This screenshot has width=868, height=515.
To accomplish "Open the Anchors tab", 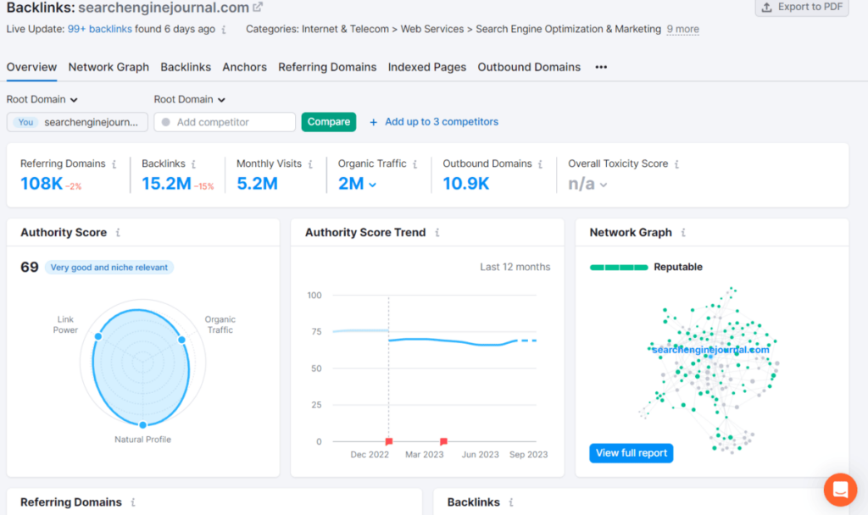I will tap(244, 67).
